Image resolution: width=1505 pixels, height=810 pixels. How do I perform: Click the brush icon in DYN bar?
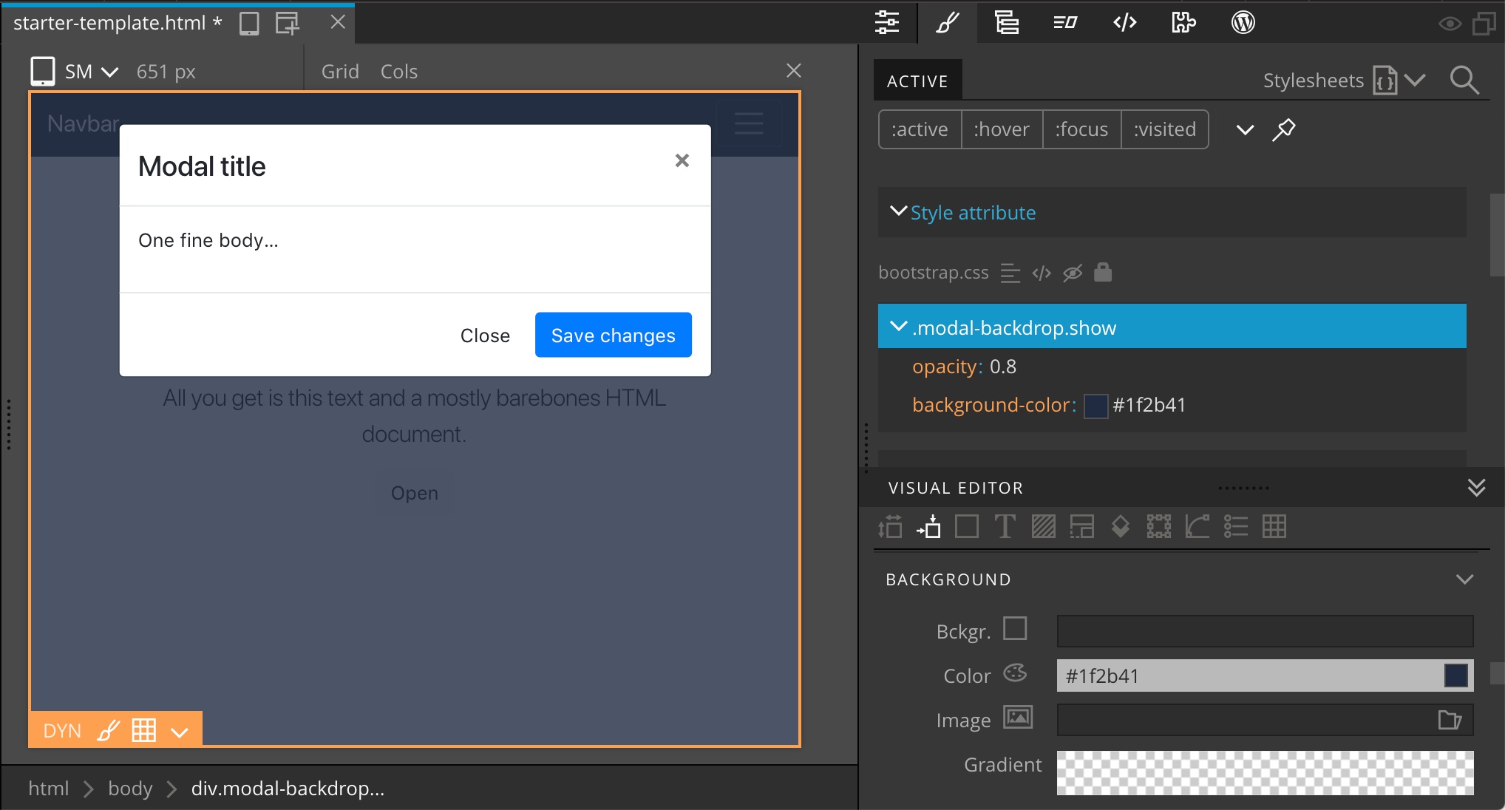[109, 731]
